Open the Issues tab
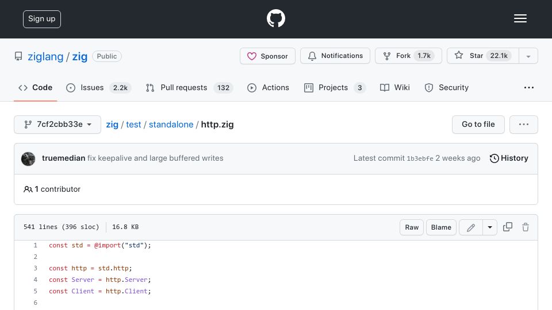 coord(98,87)
